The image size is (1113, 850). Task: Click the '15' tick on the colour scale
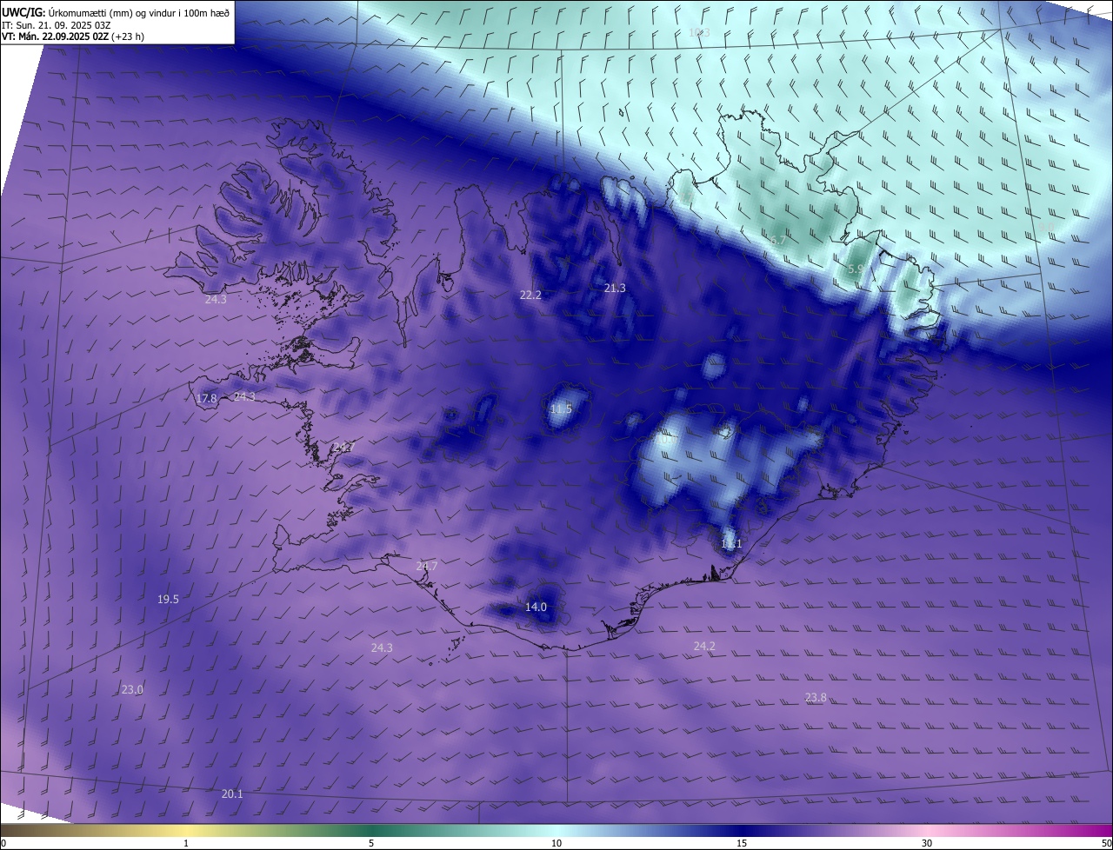(742, 843)
